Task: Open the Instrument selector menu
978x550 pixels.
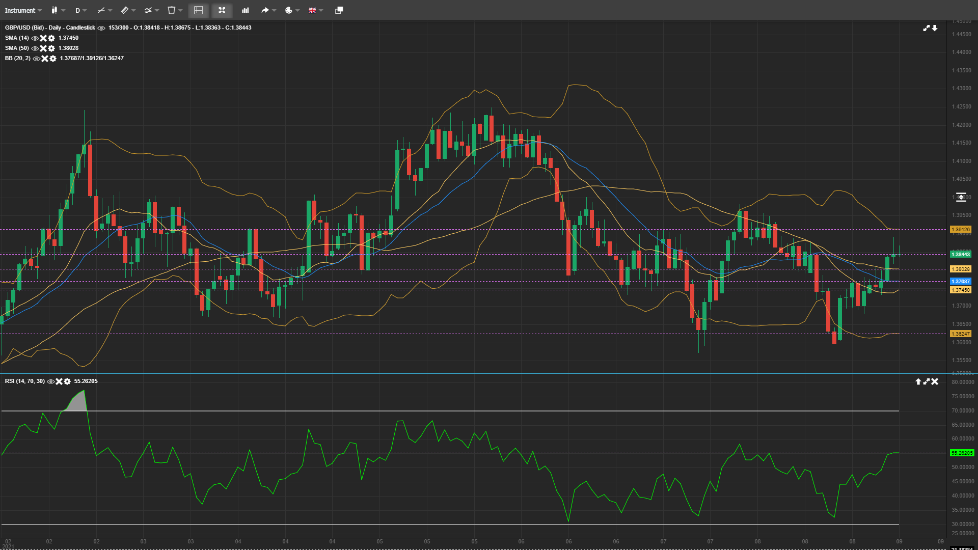Action: click(23, 10)
